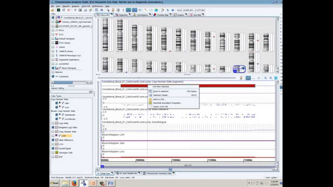Enable the Common_Artifacts file checkbox
This screenshot has width=333, height=187.
pos(53,22)
